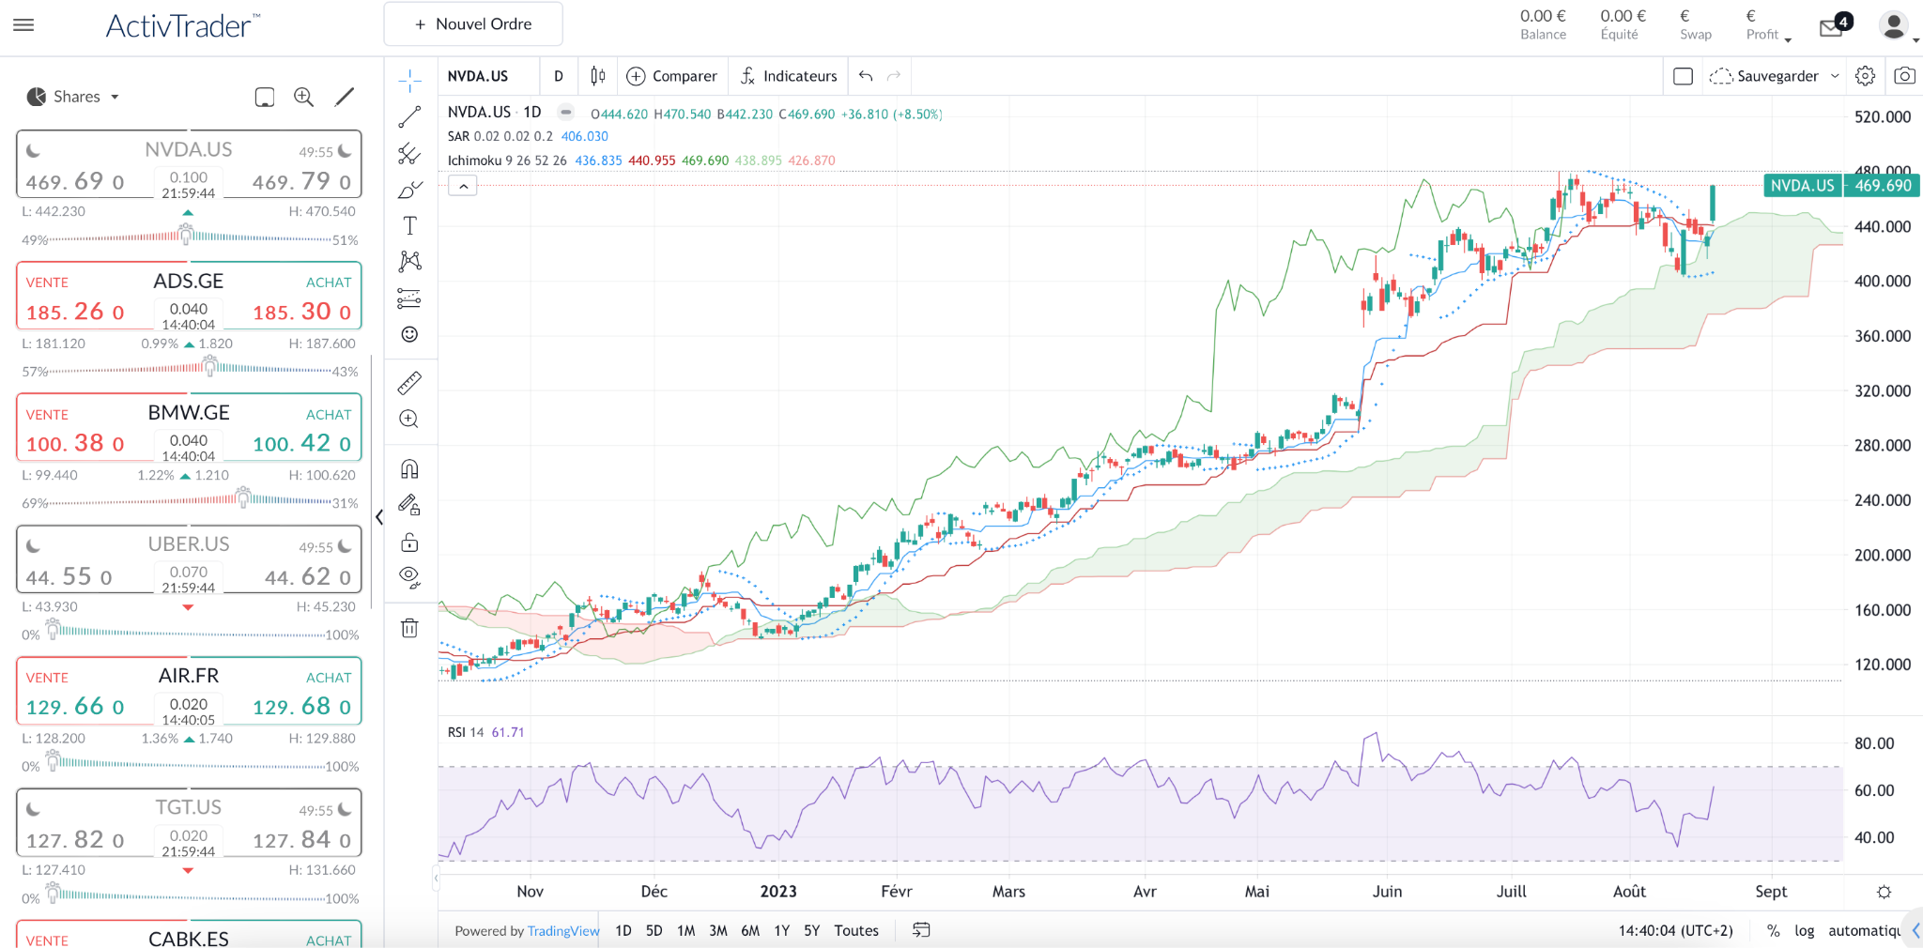
Task: Select the 3M time range
Action: coord(717,930)
